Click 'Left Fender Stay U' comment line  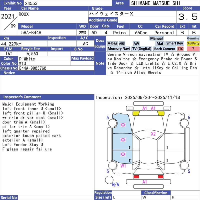click(22, 145)
